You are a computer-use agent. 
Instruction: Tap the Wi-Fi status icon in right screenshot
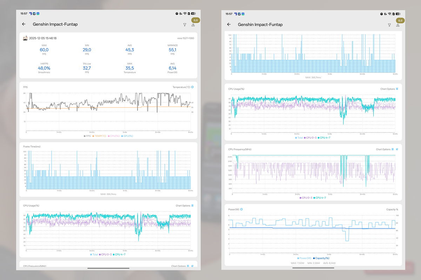pos(390,14)
